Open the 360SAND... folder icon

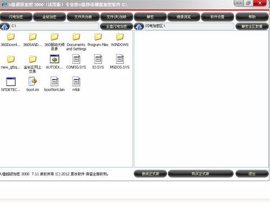point(32,37)
